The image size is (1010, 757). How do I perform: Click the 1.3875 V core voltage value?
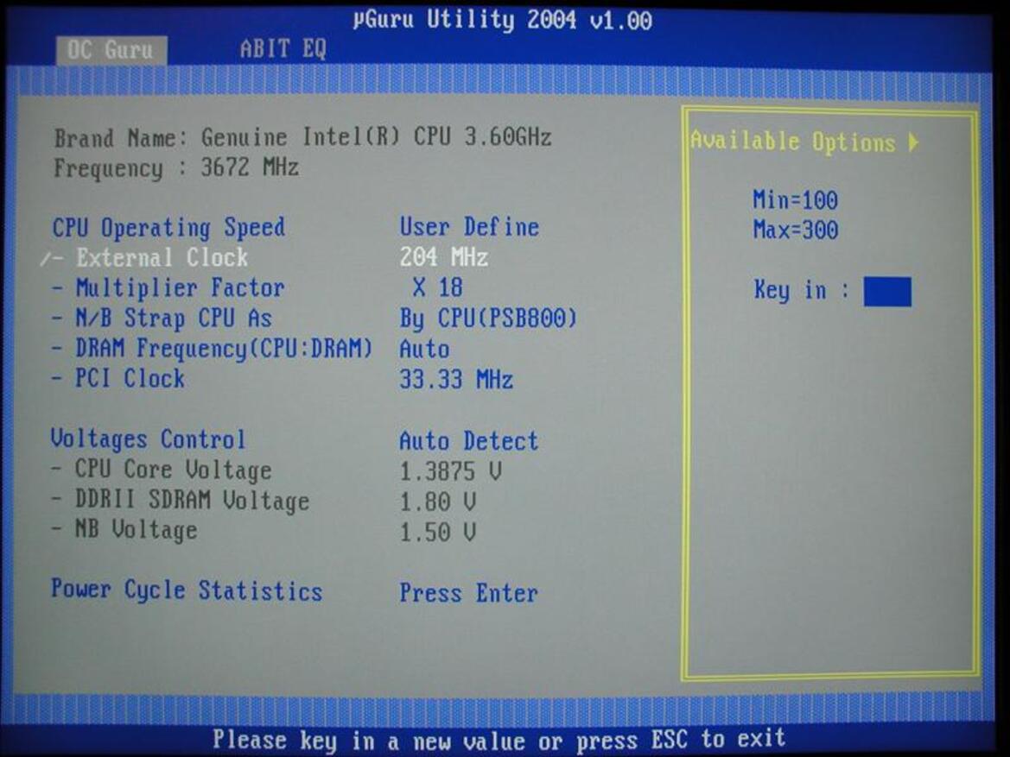(450, 471)
